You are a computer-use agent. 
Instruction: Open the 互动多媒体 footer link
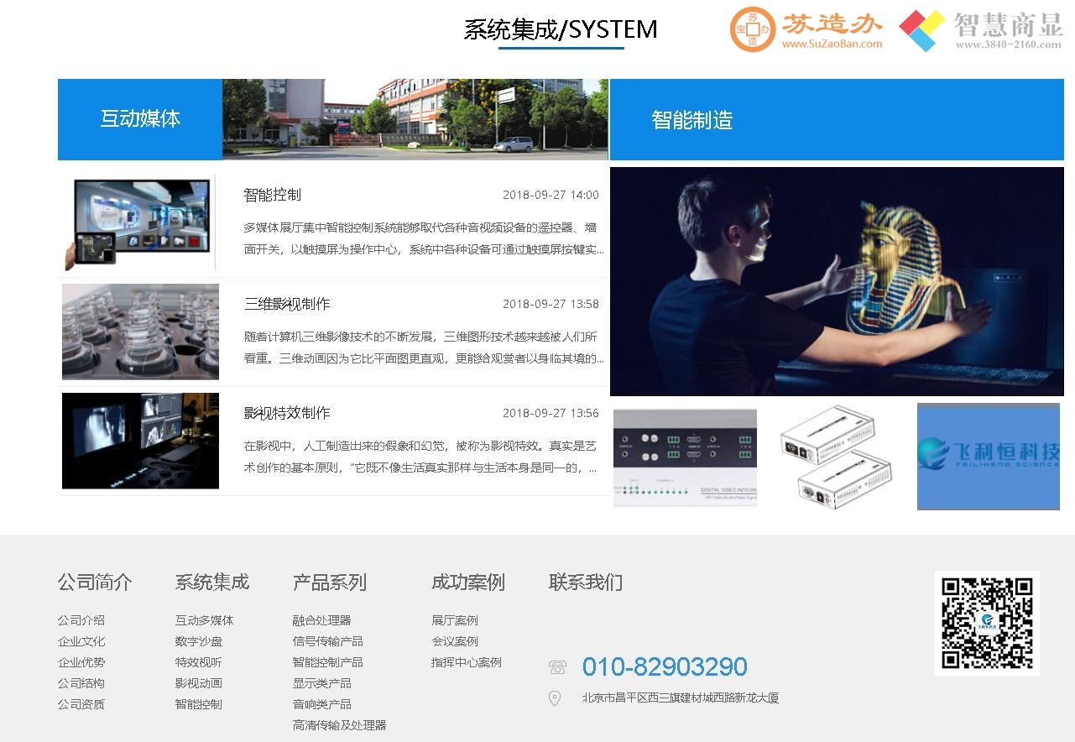[205, 620]
